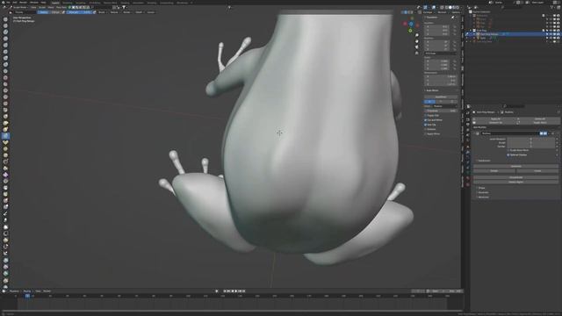Screen dimensions: 562x316
Task: Click the Level Viewport value field
Action: tap(531, 139)
